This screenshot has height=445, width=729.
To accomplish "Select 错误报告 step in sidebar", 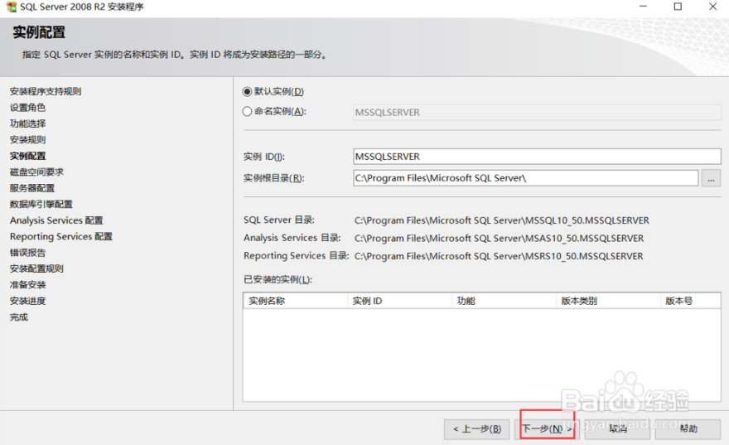I will tap(28, 253).
